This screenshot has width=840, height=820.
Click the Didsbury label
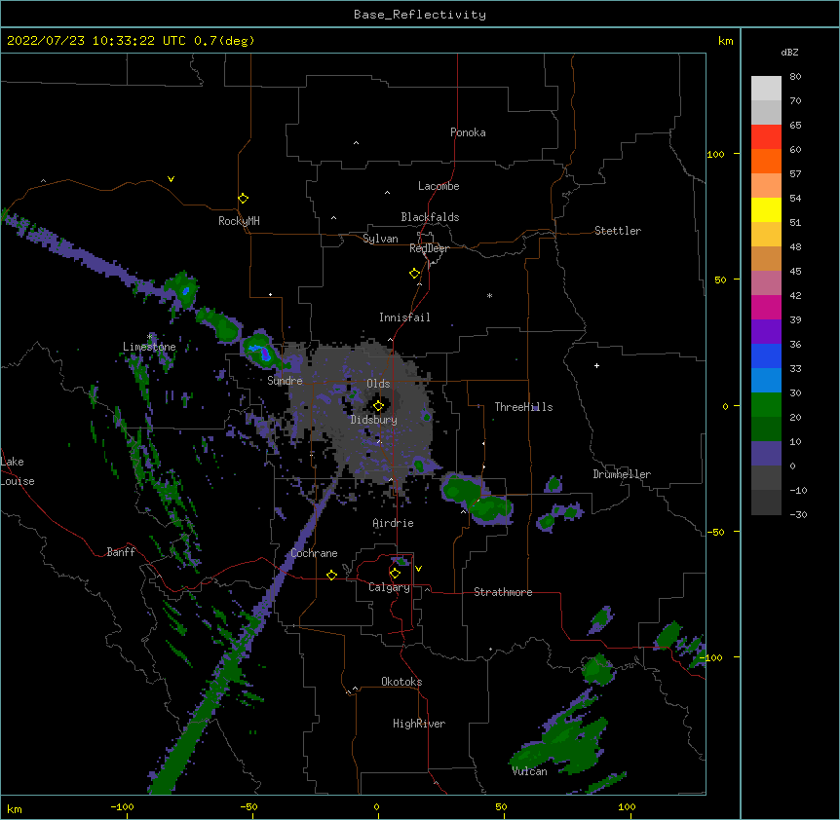coord(374,420)
